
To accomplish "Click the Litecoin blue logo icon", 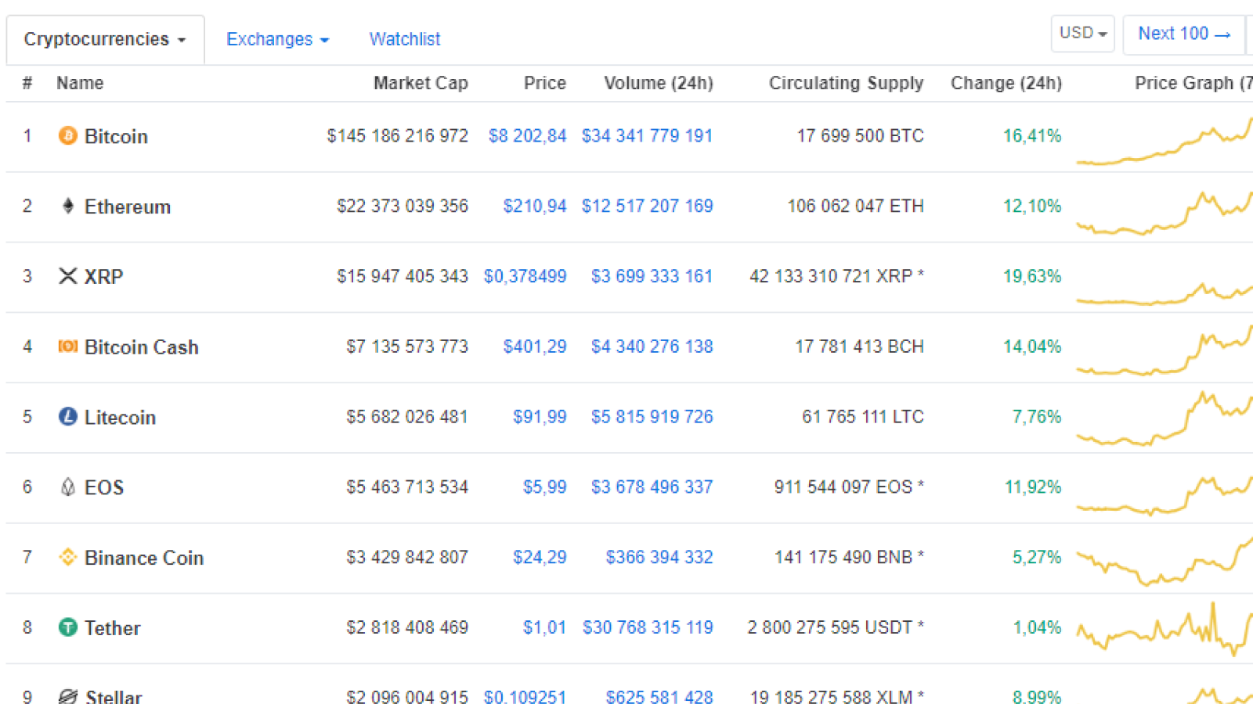I will click(68, 417).
